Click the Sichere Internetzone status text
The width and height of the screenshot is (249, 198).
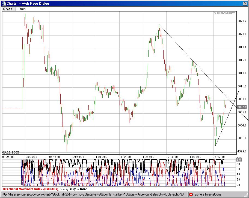click(x=208, y=194)
